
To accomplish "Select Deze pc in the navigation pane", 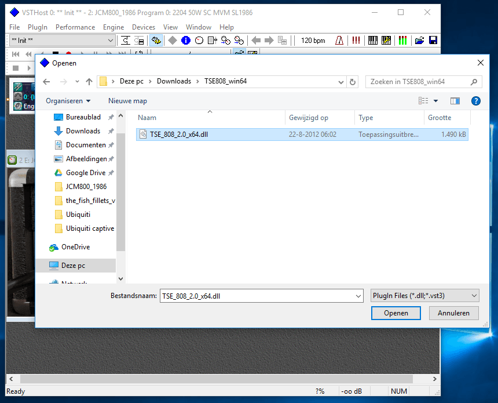I will click(x=76, y=266).
